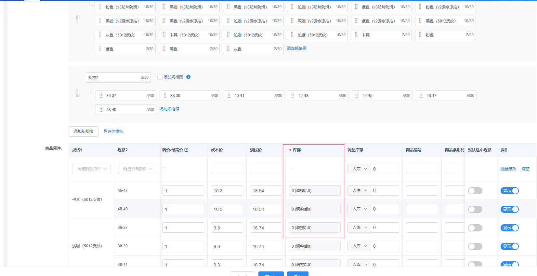Click the drag handle on 卡其 (5012皮纹) value

[x=164, y=35]
